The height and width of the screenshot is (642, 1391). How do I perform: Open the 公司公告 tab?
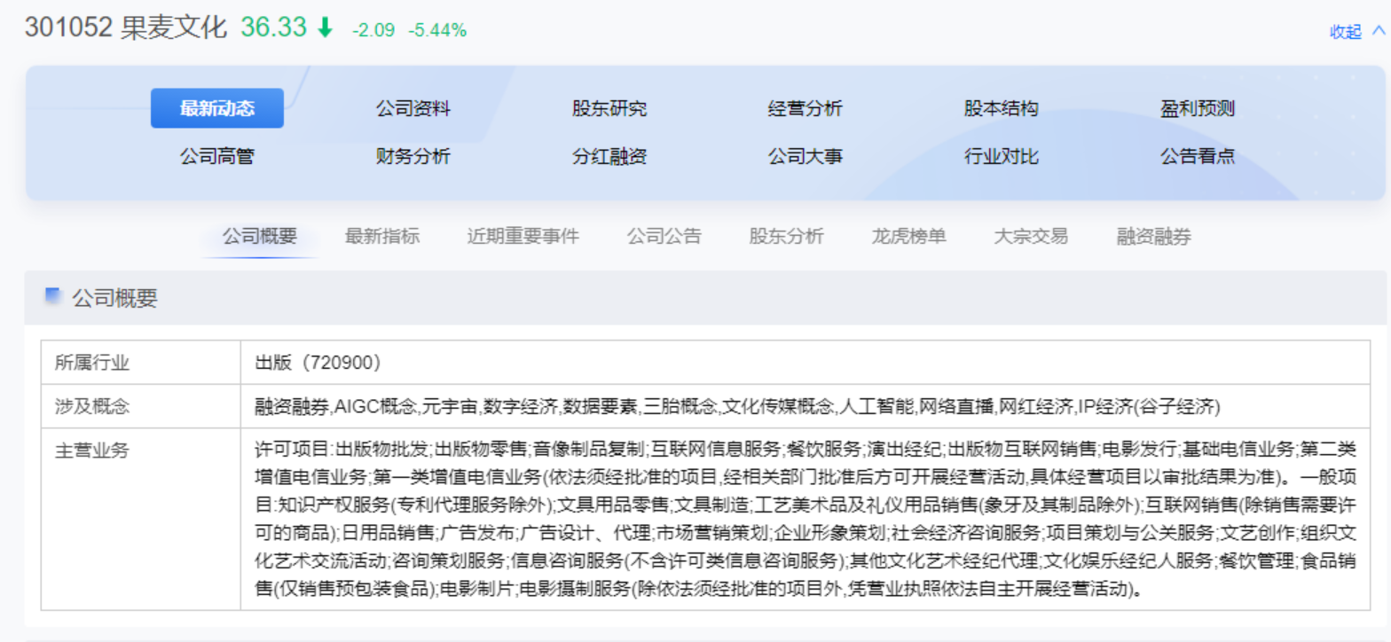point(664,237)
